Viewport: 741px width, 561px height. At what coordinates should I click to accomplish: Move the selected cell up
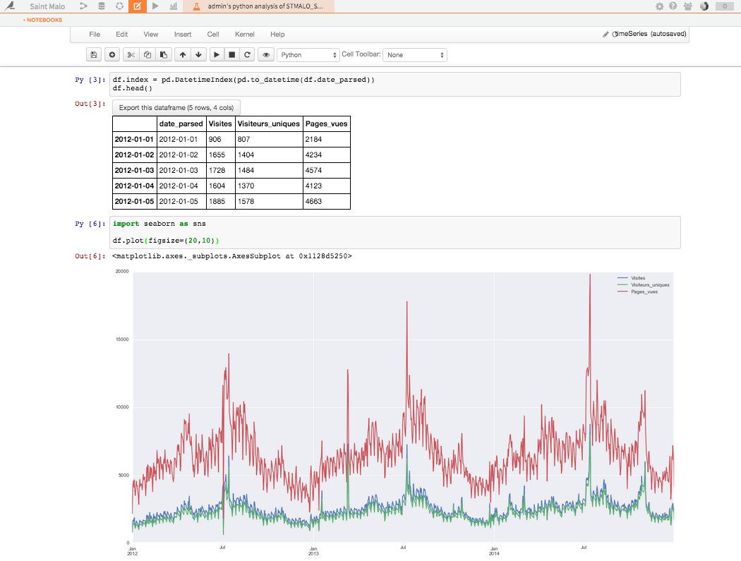[181, 54]
